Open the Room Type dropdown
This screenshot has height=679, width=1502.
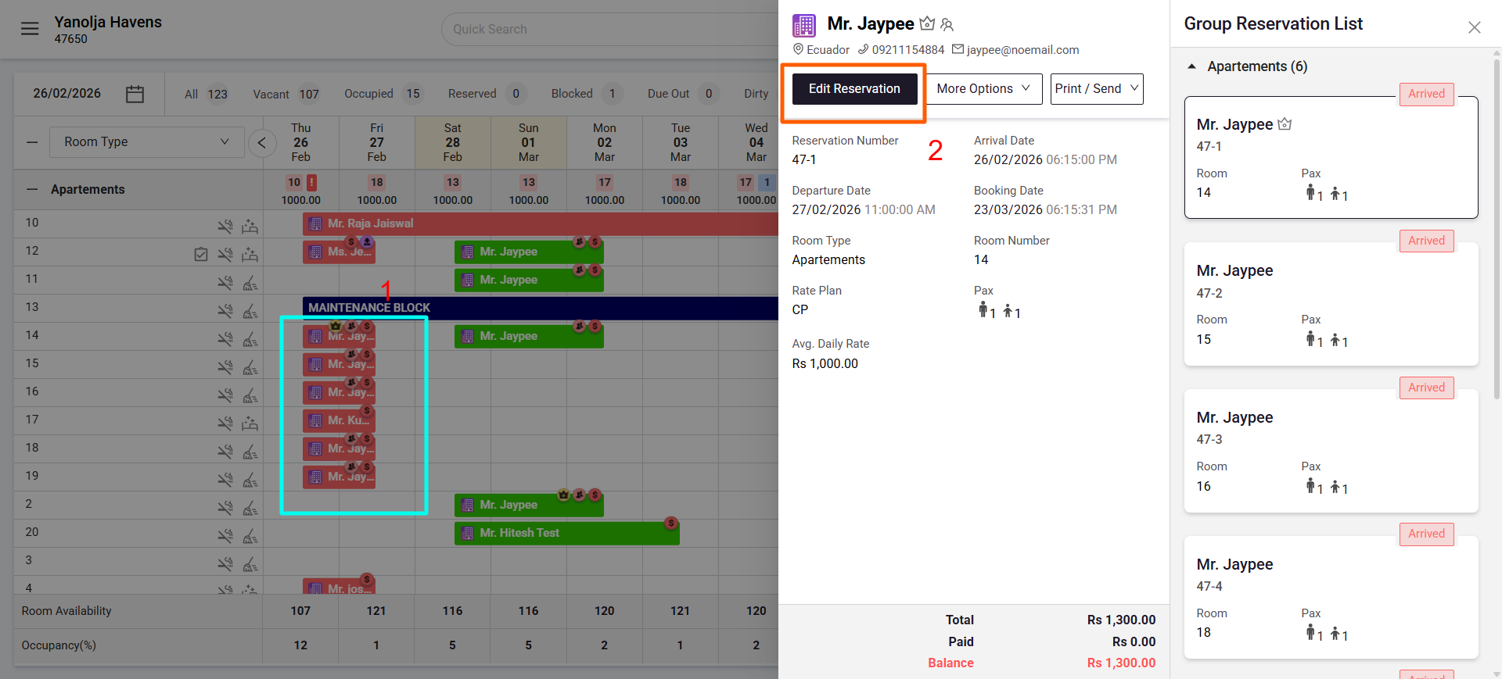pos(147,142)
